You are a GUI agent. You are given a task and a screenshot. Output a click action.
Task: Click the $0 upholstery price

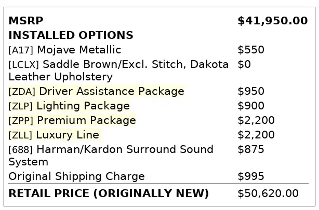(x=244, y=64)
